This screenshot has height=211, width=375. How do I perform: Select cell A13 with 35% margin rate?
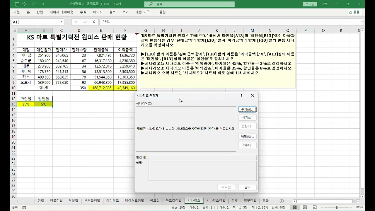[26, 104]
